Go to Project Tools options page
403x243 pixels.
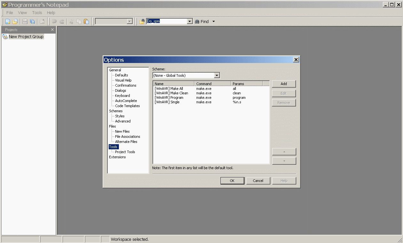point(125,152)
